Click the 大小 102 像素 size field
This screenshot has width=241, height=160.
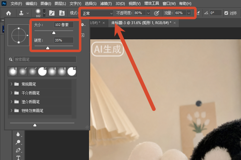(64, 25)
